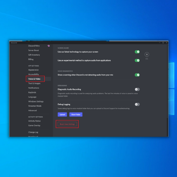This screenshot has width=177, height=177.
Task: Minimize the Discord window
Action: click(160, 43)
